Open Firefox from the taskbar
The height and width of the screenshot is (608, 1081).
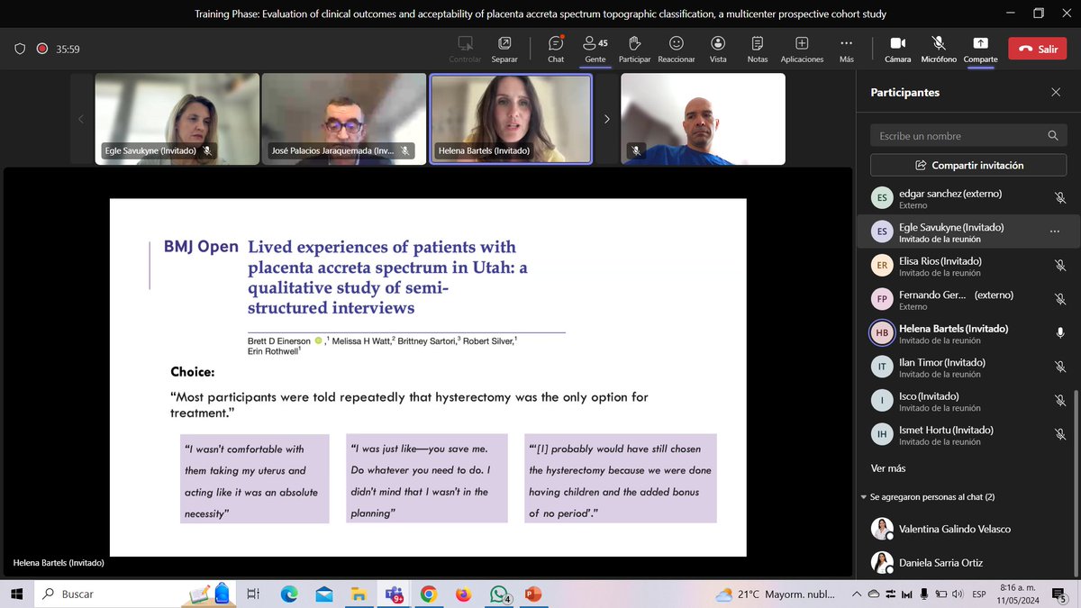click(x=463, y=594)
